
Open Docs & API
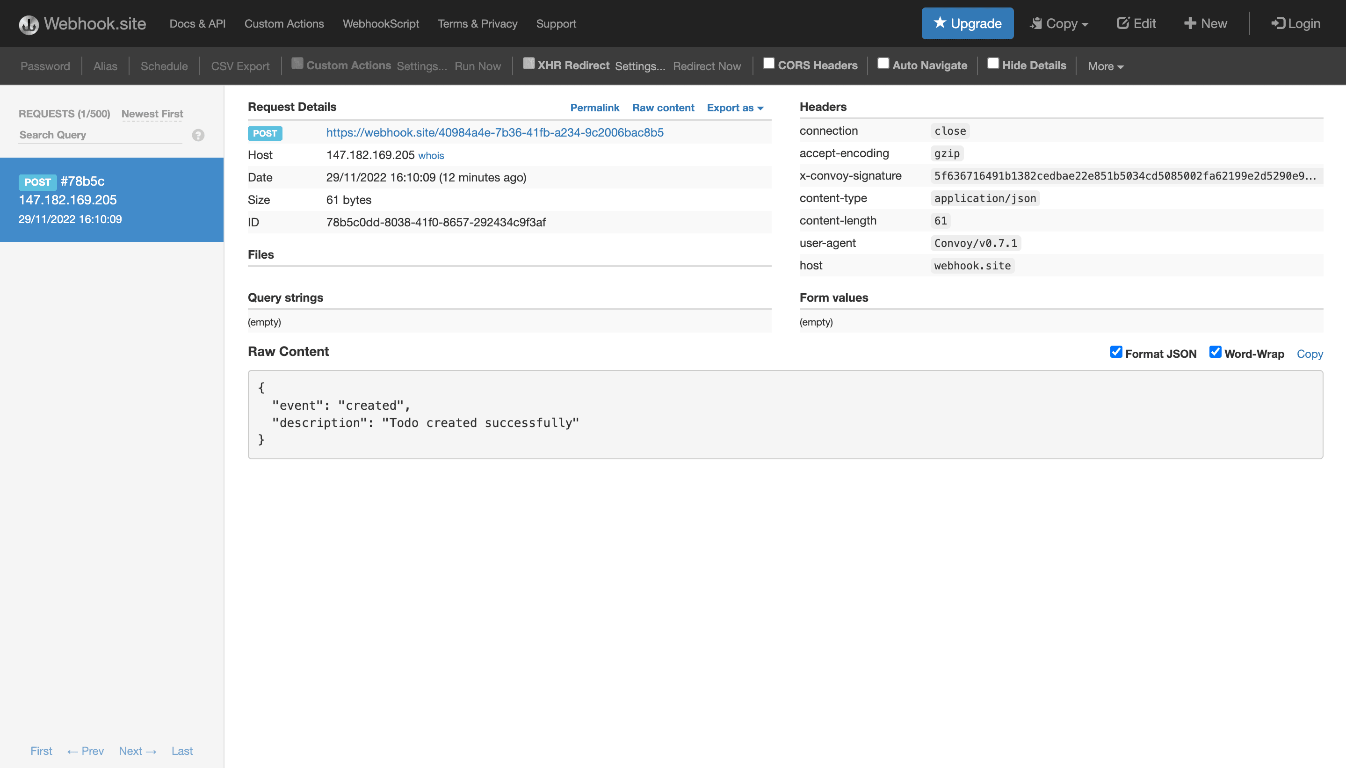pyautogui.click(x=197, y=23)
